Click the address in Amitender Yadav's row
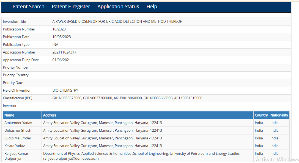299x163 pixels. 103,123
